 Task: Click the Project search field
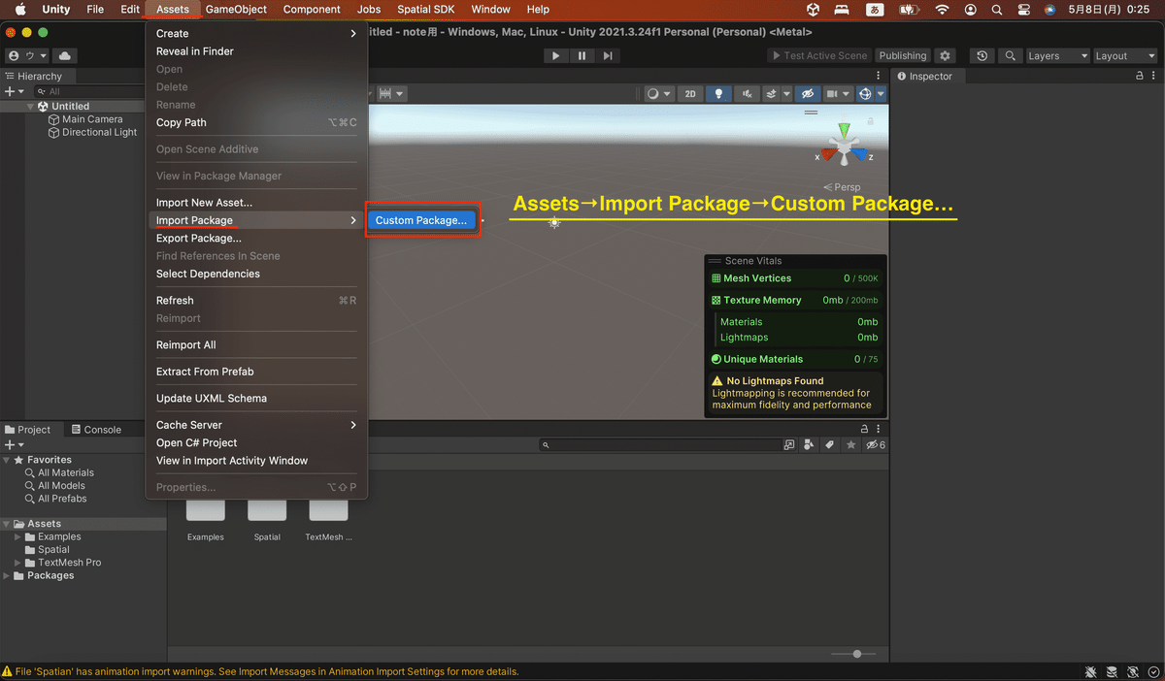[660, 444]
